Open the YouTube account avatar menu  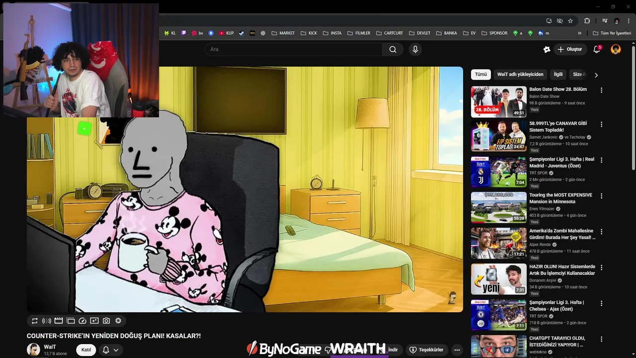[x=616, y=49]
